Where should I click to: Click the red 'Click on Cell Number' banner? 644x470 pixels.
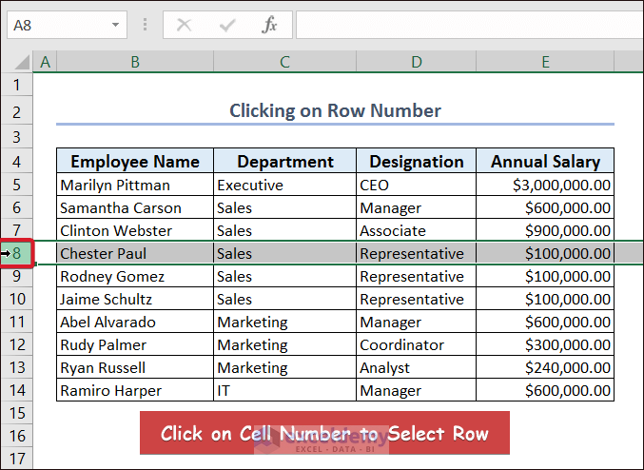[324, 434]
